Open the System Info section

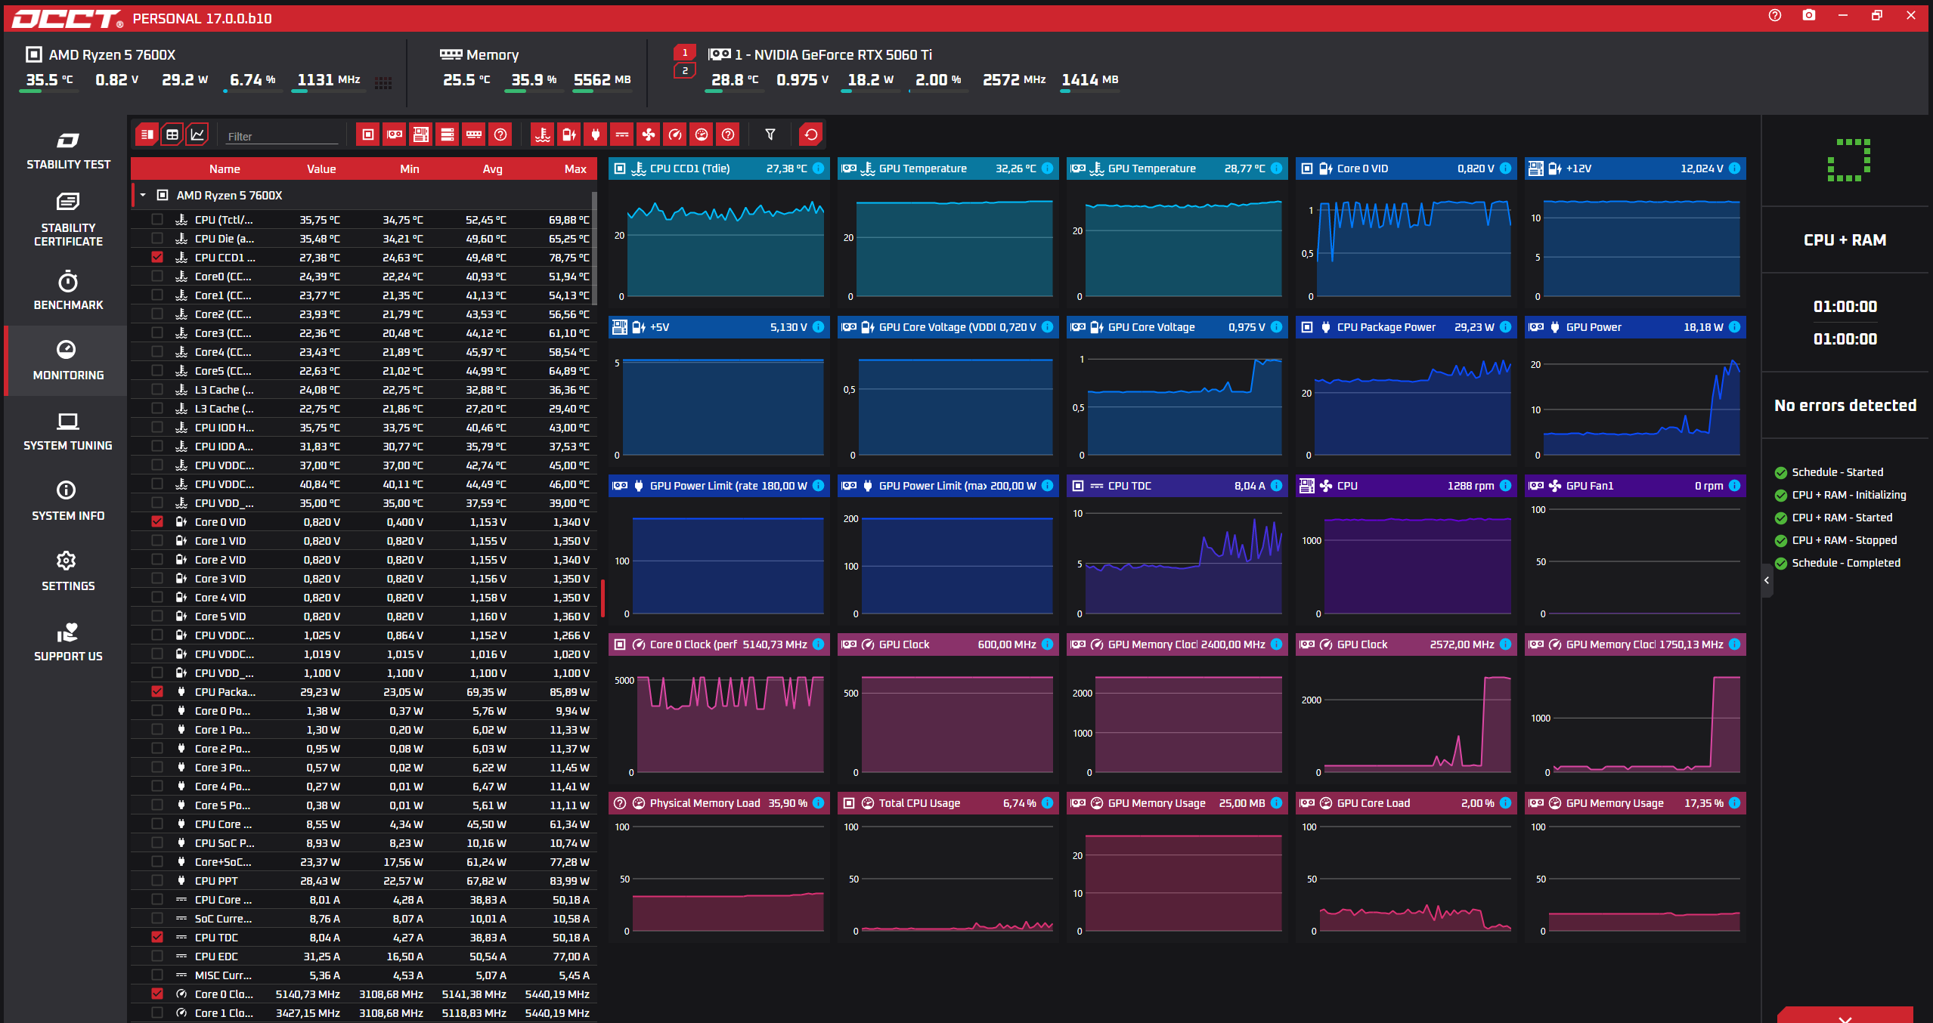click(x=68, y=500)
